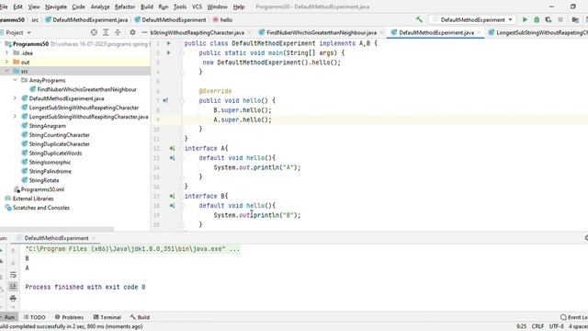
Task: Open the Build tool window
Action: tap(140, 317)
